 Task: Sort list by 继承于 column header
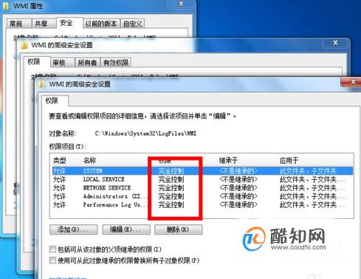coord(246,161)
